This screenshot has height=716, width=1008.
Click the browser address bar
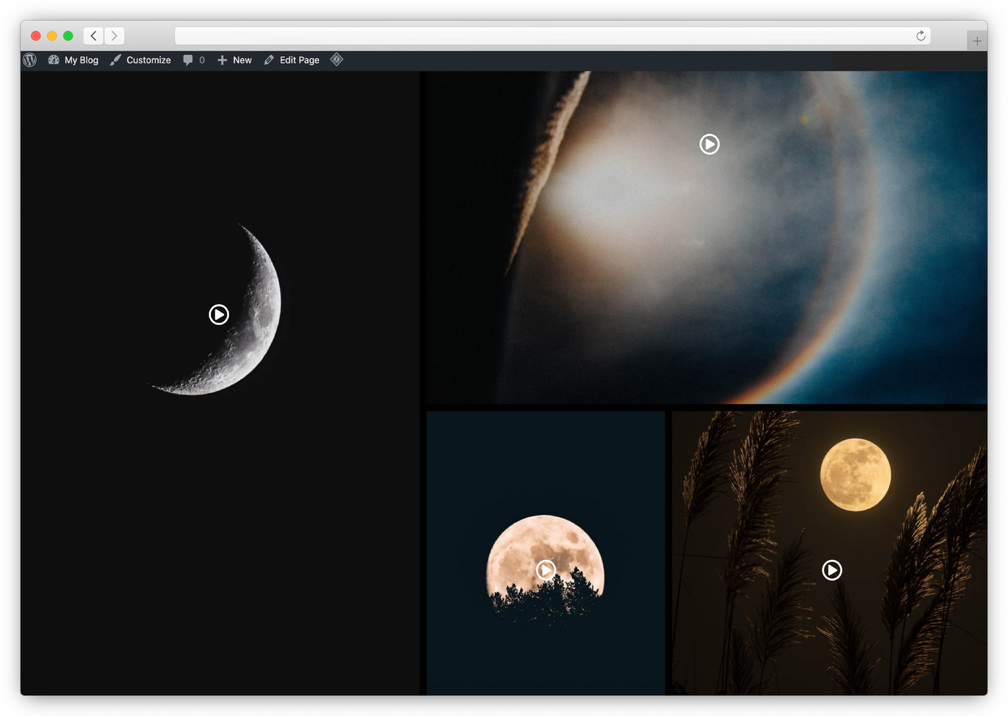click(x=529, y=36)
